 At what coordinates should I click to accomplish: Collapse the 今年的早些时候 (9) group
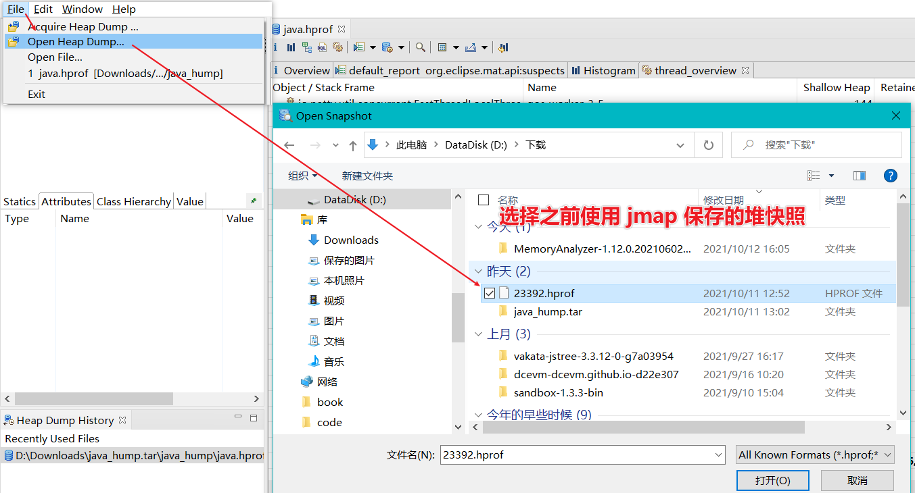(479, 415)
